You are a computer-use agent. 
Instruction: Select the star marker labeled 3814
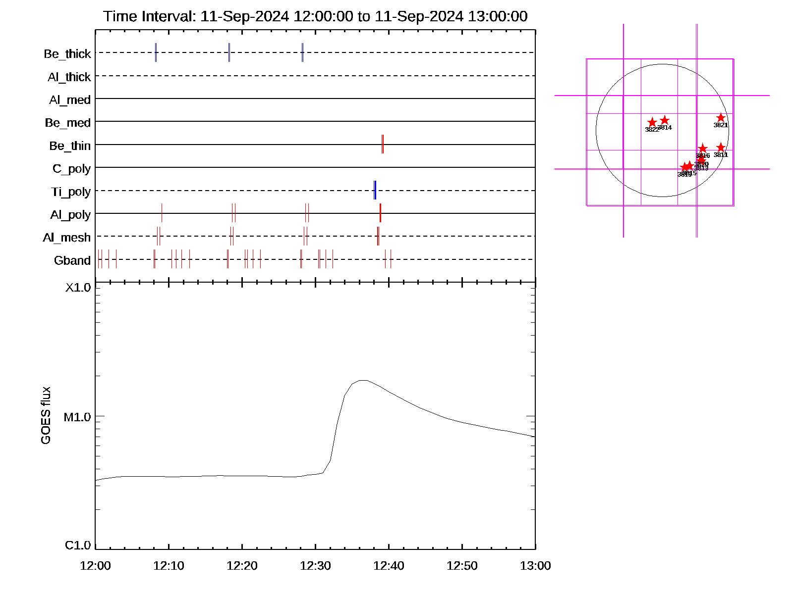(665, 120)
